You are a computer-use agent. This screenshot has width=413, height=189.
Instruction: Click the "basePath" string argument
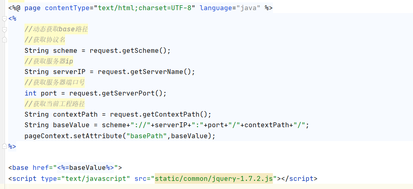[x=147, y=136]
